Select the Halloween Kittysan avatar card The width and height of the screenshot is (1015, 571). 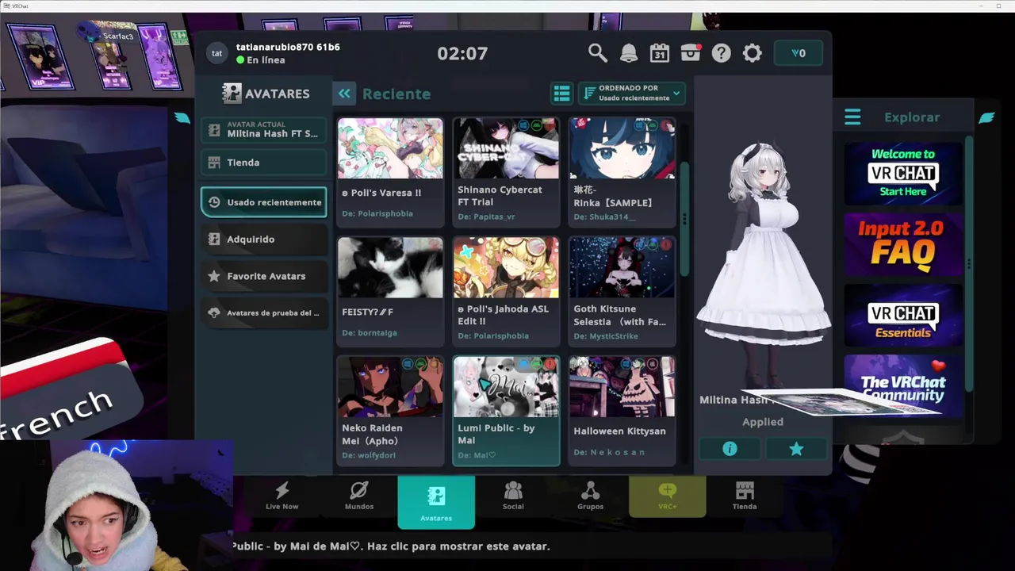622,410
